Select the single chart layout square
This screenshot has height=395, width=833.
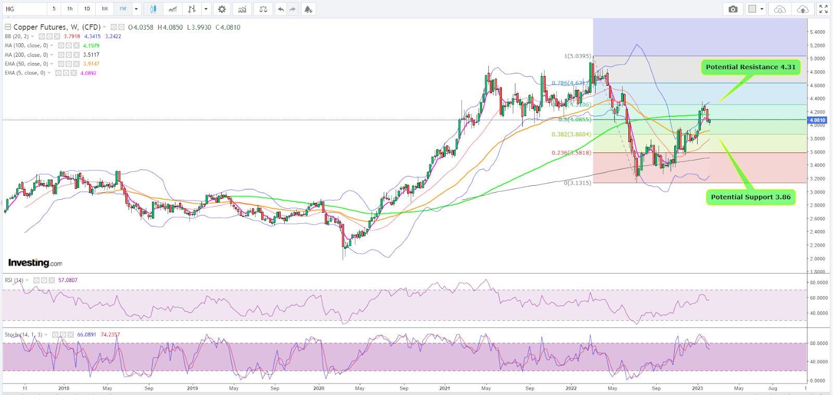pos(752,9)
